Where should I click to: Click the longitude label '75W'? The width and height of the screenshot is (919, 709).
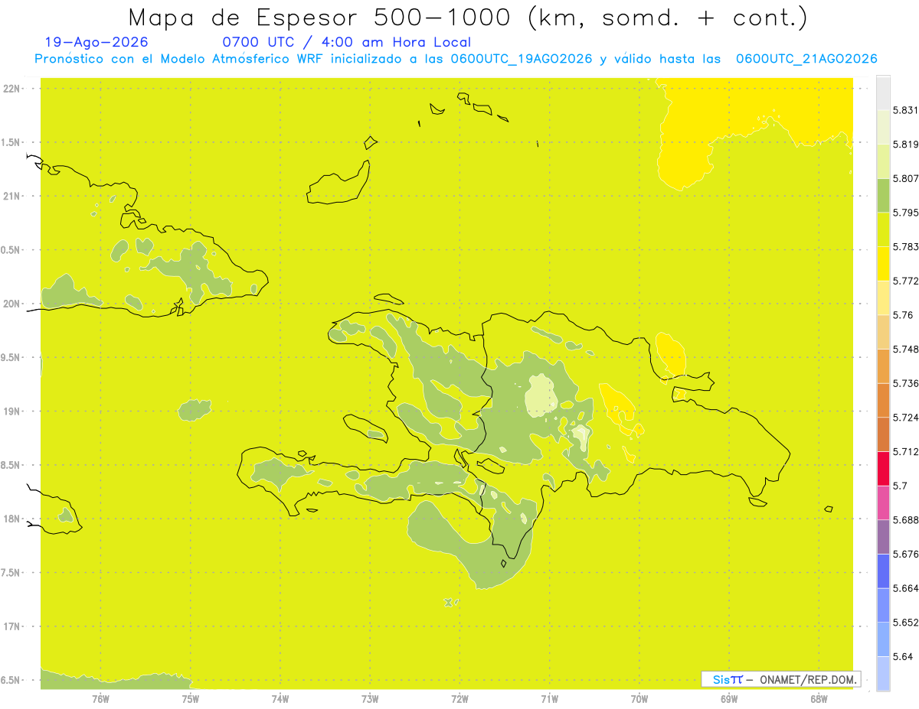[191, 698]
